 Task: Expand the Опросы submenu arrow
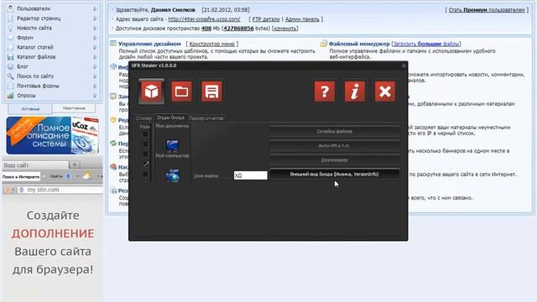[x=95, y=96]
